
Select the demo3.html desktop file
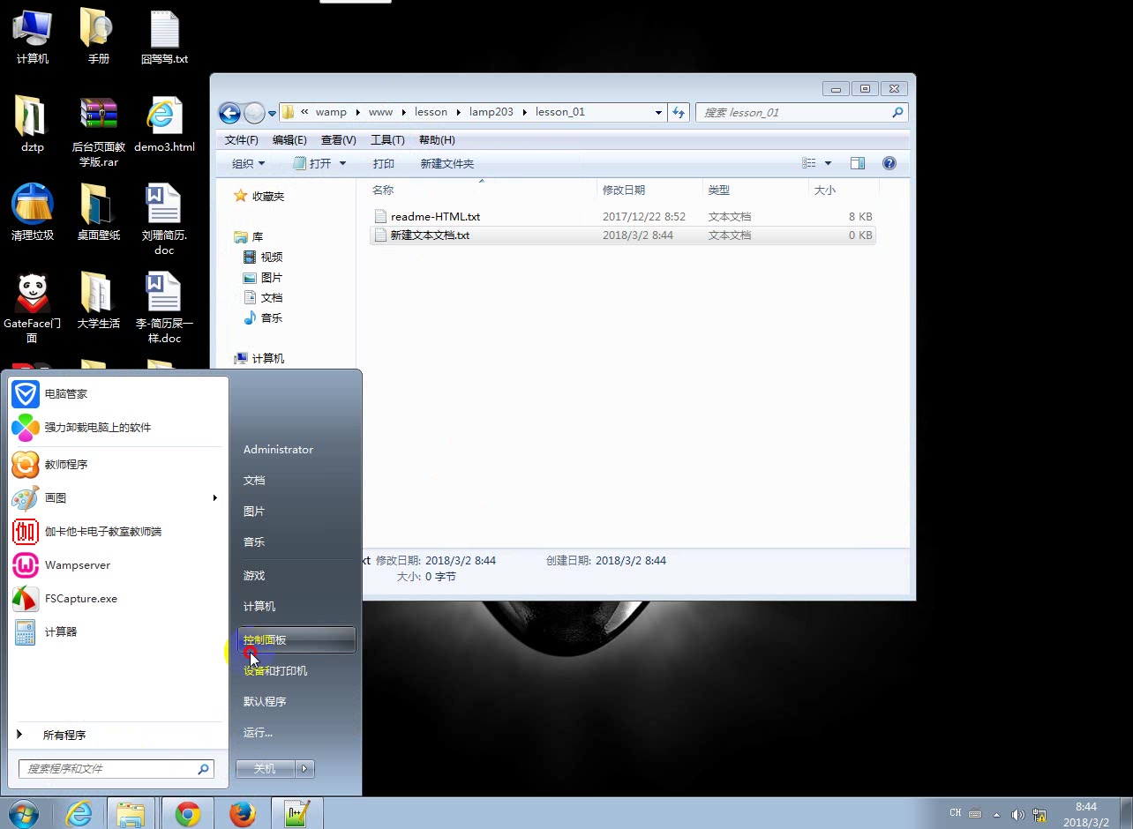coord(165,123)
